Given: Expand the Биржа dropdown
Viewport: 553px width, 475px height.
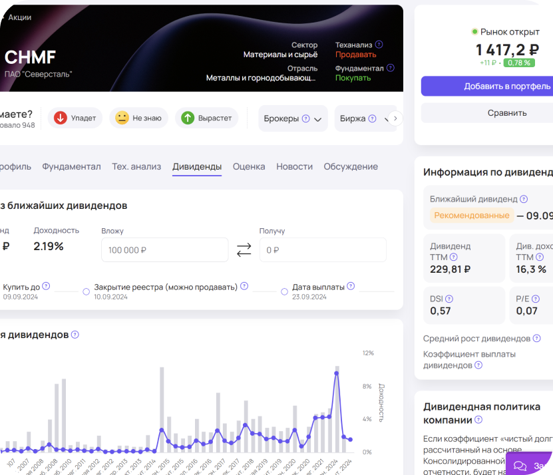Looking at the screenshot, I should (x=363, y=118).
